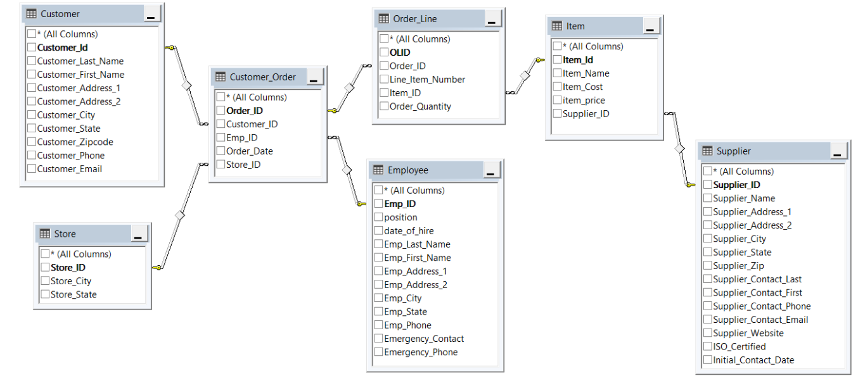The image size is (858, 383).
Task: Click the Order_Line table header icon
Action: click(x=385, y=18)
